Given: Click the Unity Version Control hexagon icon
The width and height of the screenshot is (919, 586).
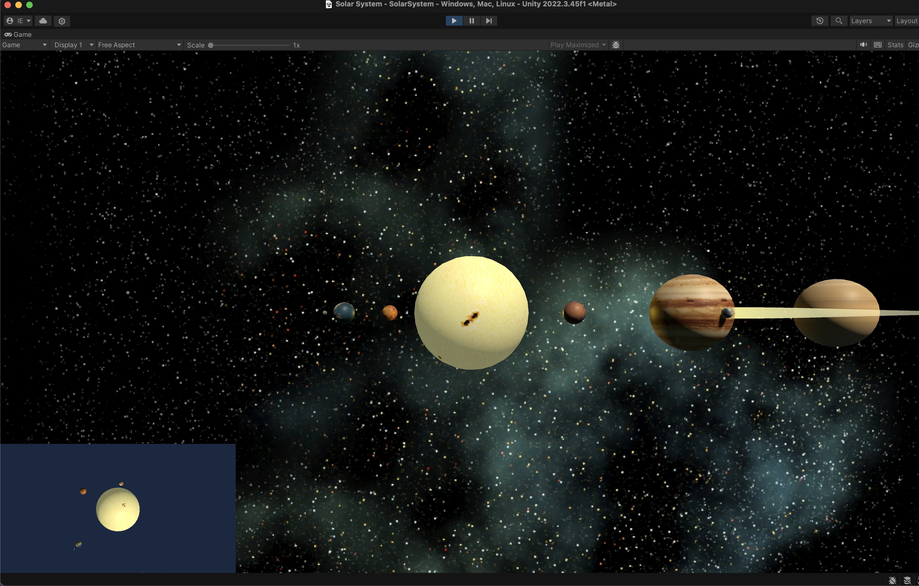Looking at the screenshot, I should point(62,21).
